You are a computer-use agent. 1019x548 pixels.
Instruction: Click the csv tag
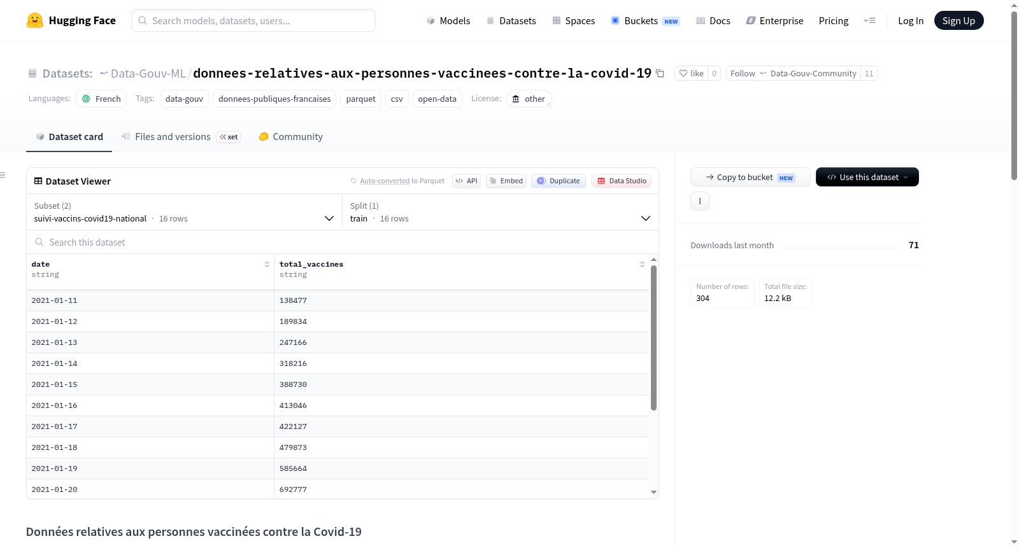397,99
